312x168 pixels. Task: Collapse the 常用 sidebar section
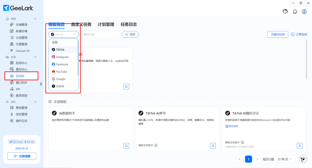[x=35, y=19]
